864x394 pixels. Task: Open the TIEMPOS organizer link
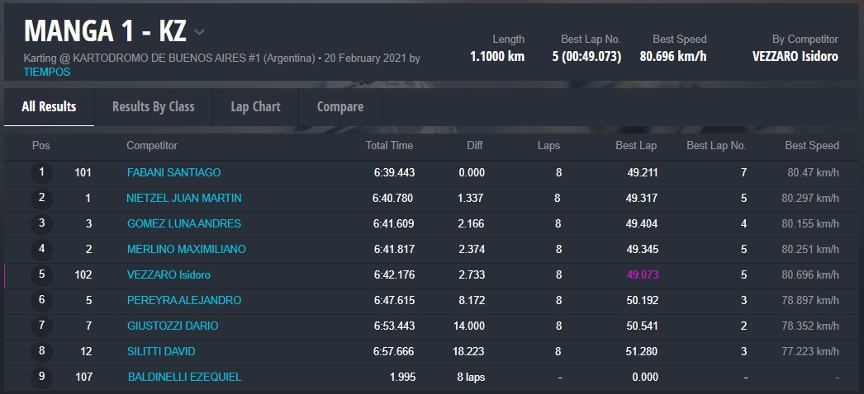point(47,72)
